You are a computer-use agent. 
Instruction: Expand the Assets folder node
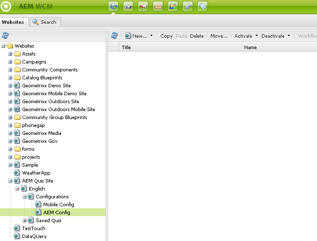click(x=10, y=54)
